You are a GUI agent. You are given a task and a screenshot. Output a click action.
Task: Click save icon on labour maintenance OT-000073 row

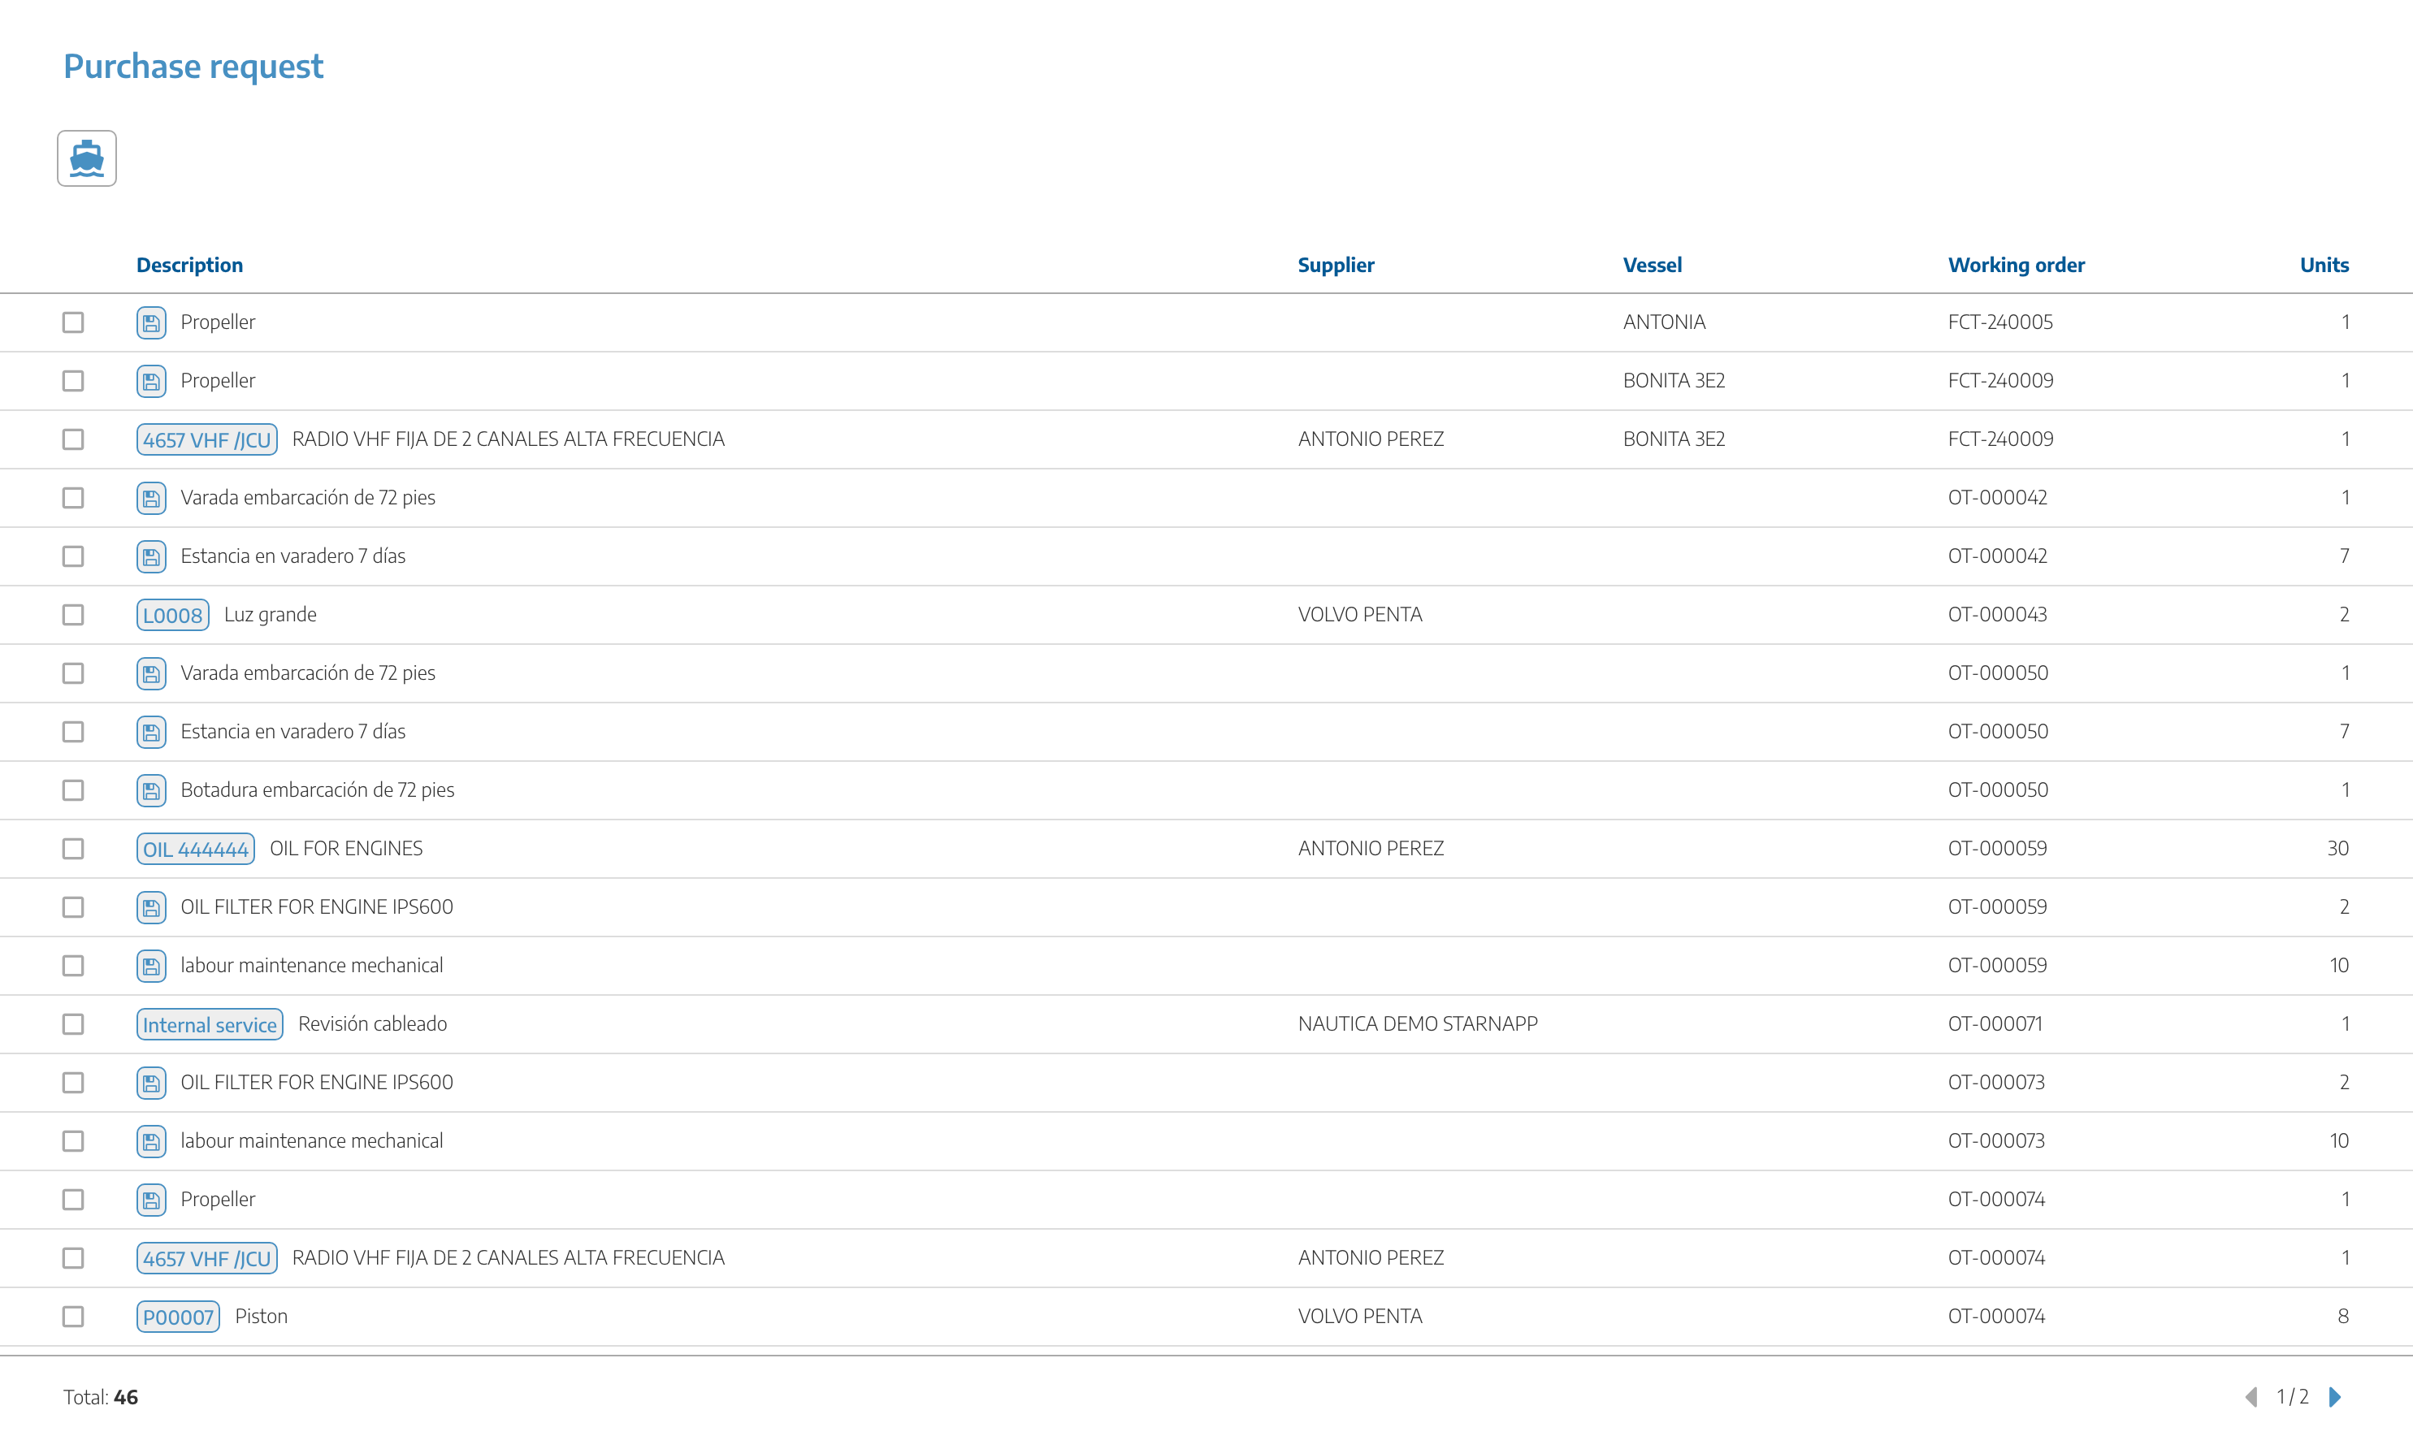(151, 1141)
